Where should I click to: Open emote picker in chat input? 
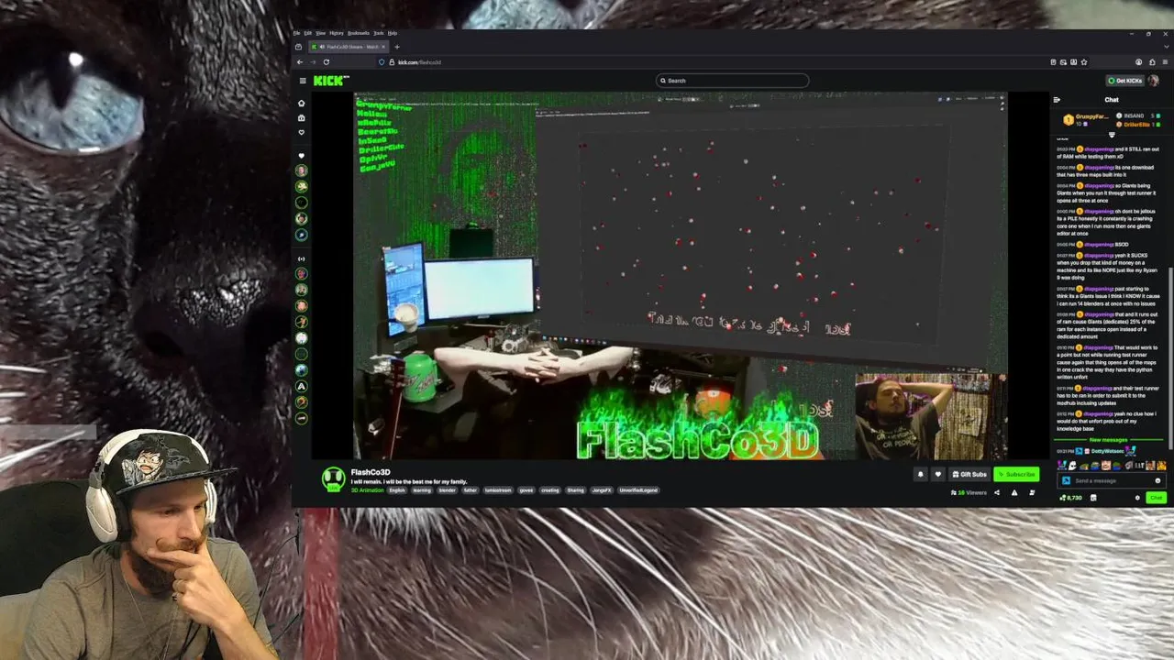[1157, 480]
